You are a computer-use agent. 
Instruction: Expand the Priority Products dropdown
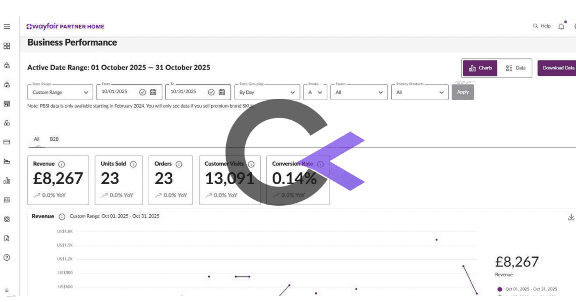[420, 92]
